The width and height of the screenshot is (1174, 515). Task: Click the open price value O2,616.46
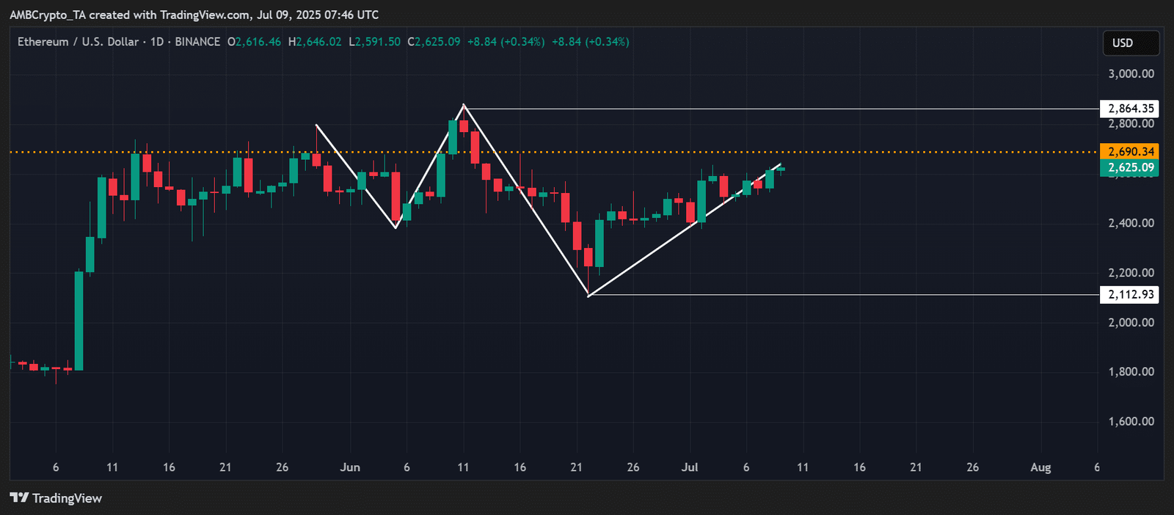254,42
